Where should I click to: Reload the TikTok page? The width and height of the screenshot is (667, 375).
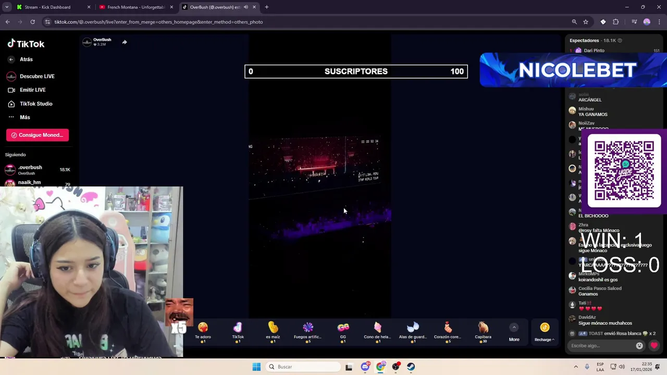tap(32, 22)
